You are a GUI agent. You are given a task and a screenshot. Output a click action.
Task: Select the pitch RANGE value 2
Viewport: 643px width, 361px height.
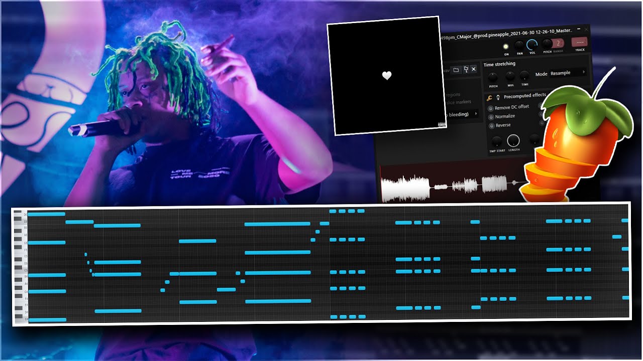pyautogui.click(x=558, y=43)
